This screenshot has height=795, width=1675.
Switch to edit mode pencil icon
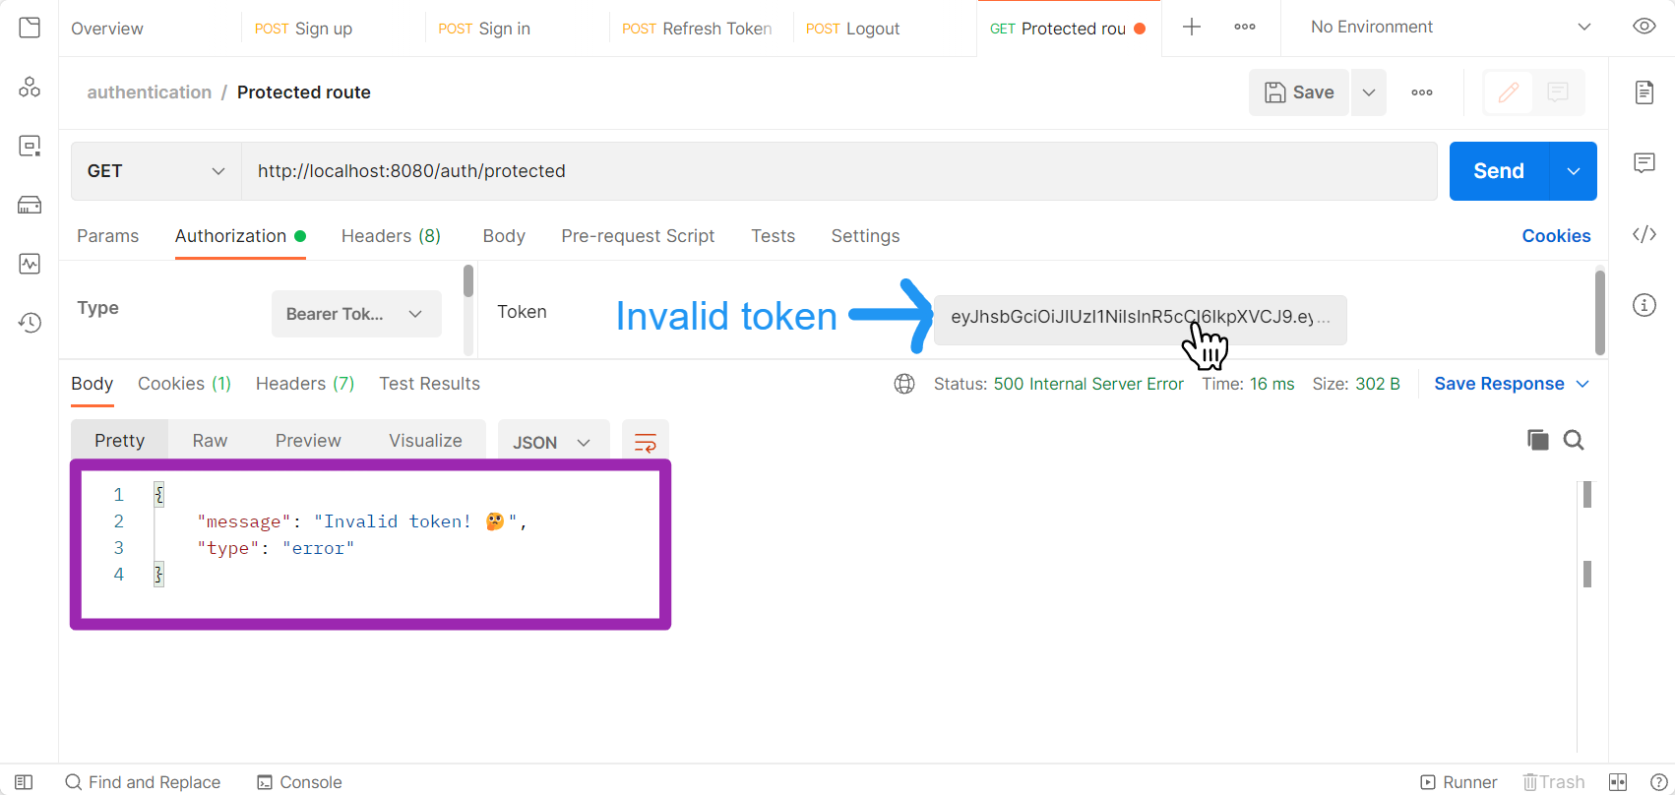[x=1509, y=92]
